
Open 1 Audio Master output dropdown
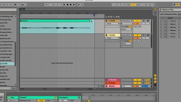(x=126, y=29)
